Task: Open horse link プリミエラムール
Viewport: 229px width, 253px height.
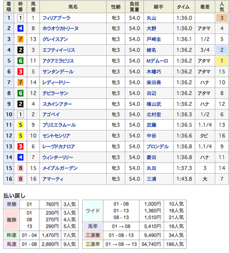Action: coord(59,125)
